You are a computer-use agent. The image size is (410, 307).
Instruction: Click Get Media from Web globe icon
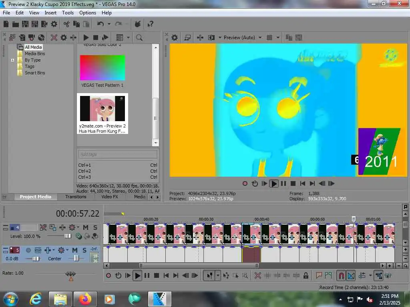click(x=41, y=38)
